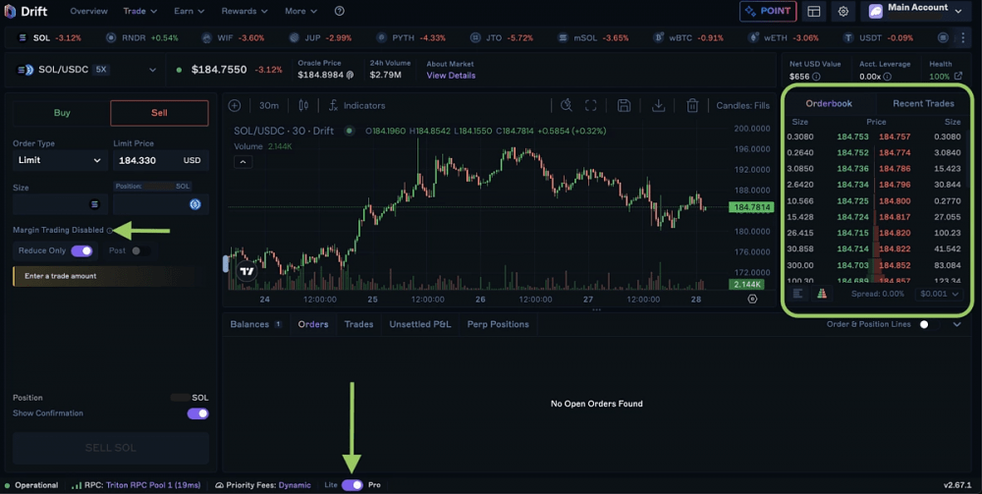Click the download chart image icon
982x494 pixels.
[x=658, y=106]
